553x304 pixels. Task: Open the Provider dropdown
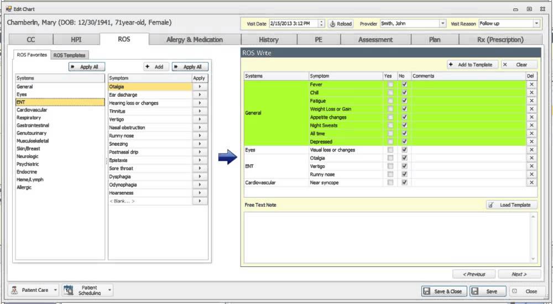[x=442, y=24]
